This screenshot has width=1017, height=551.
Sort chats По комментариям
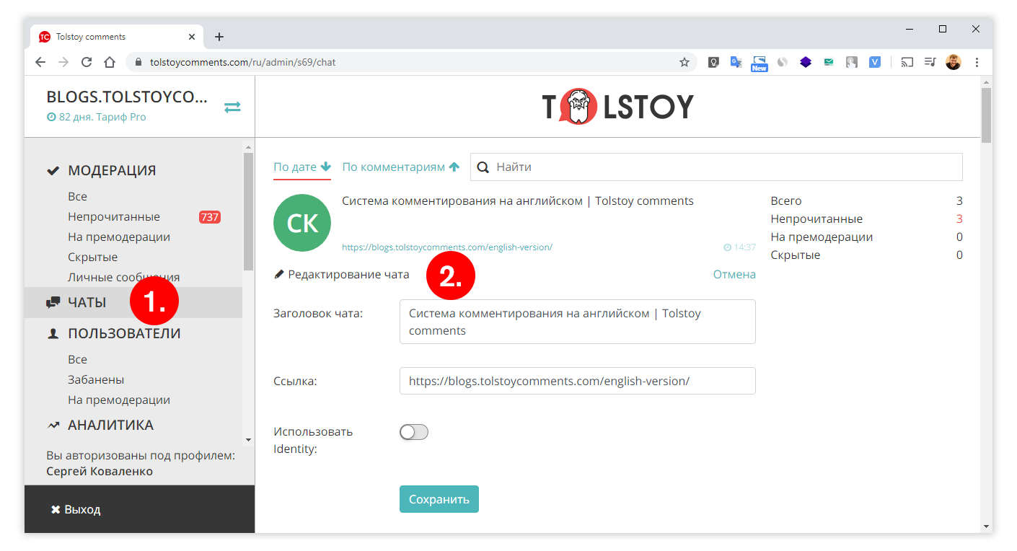point(401,167)
